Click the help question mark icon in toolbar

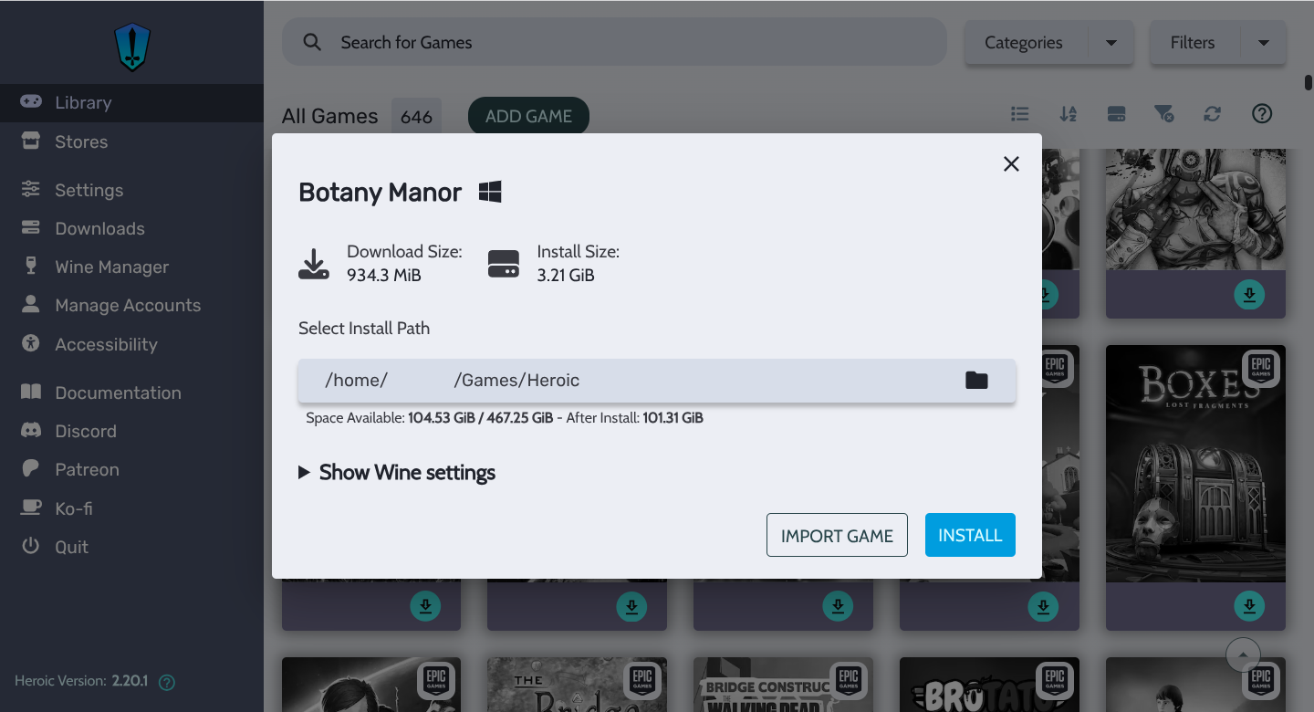pos(1261,114)
